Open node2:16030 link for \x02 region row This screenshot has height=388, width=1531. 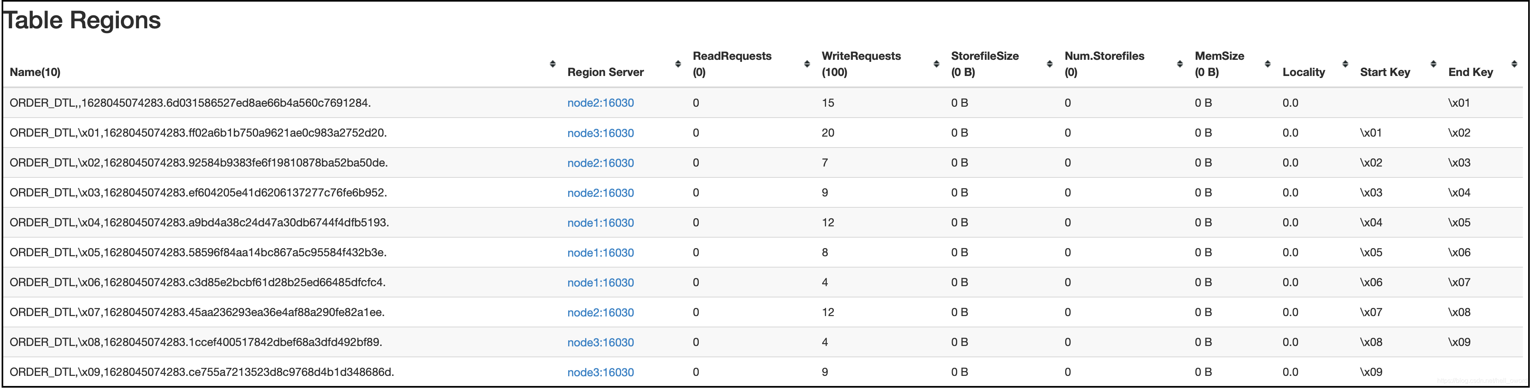[600, 163]
